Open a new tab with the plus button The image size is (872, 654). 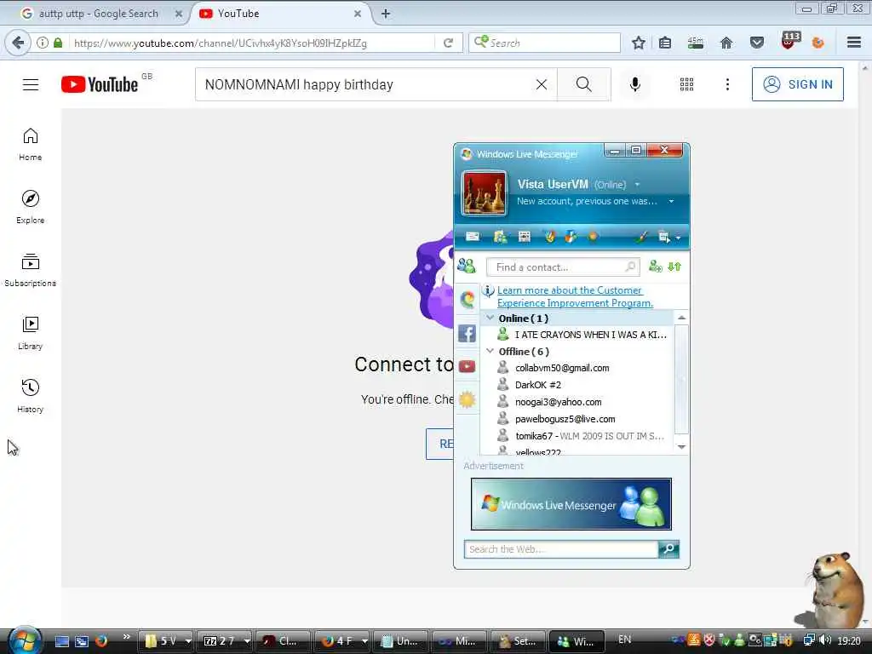tap(386, 14)
